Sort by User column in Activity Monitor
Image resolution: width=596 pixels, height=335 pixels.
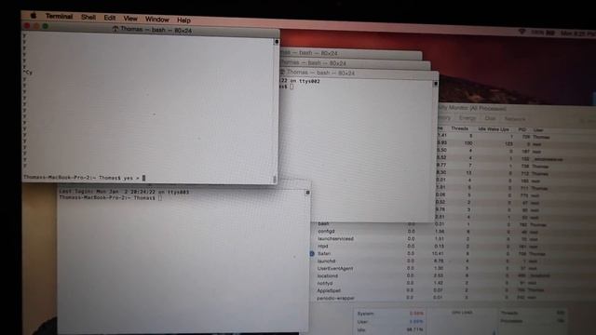click(538, 130)
